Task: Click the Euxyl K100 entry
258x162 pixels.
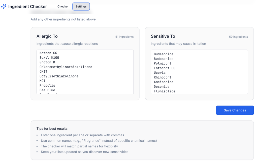Action: [49, 58]
